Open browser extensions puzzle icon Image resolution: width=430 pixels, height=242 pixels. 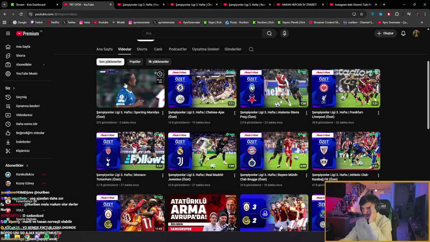click(x=397, y=14)
